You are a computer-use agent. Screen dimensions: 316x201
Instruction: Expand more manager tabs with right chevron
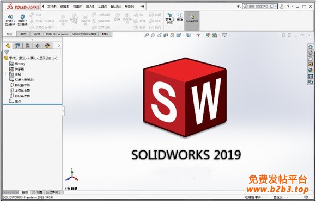point(59,46)
